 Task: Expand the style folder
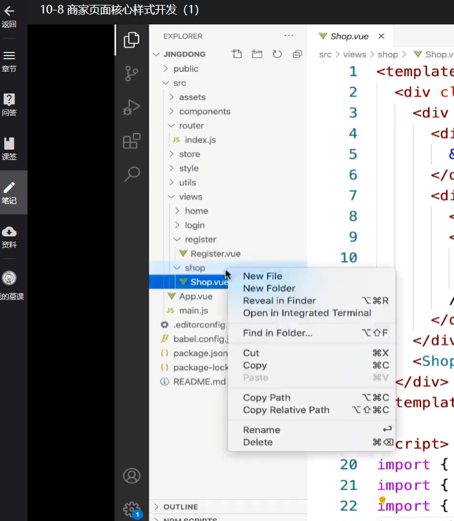click(189, 169)
